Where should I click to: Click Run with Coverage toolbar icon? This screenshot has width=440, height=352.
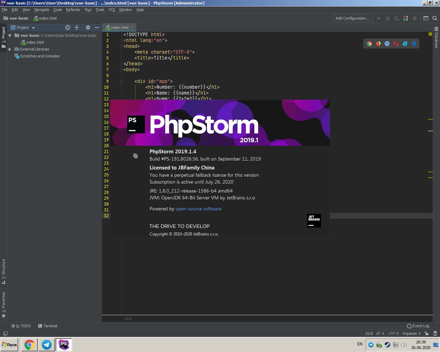click(397, 18)
